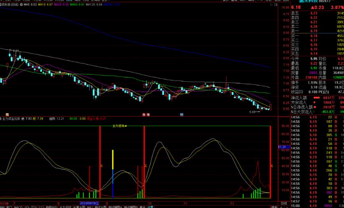The image size is (344, 208).
Task: Click the diamond icon above the price axis
Action: coord(271,5)
